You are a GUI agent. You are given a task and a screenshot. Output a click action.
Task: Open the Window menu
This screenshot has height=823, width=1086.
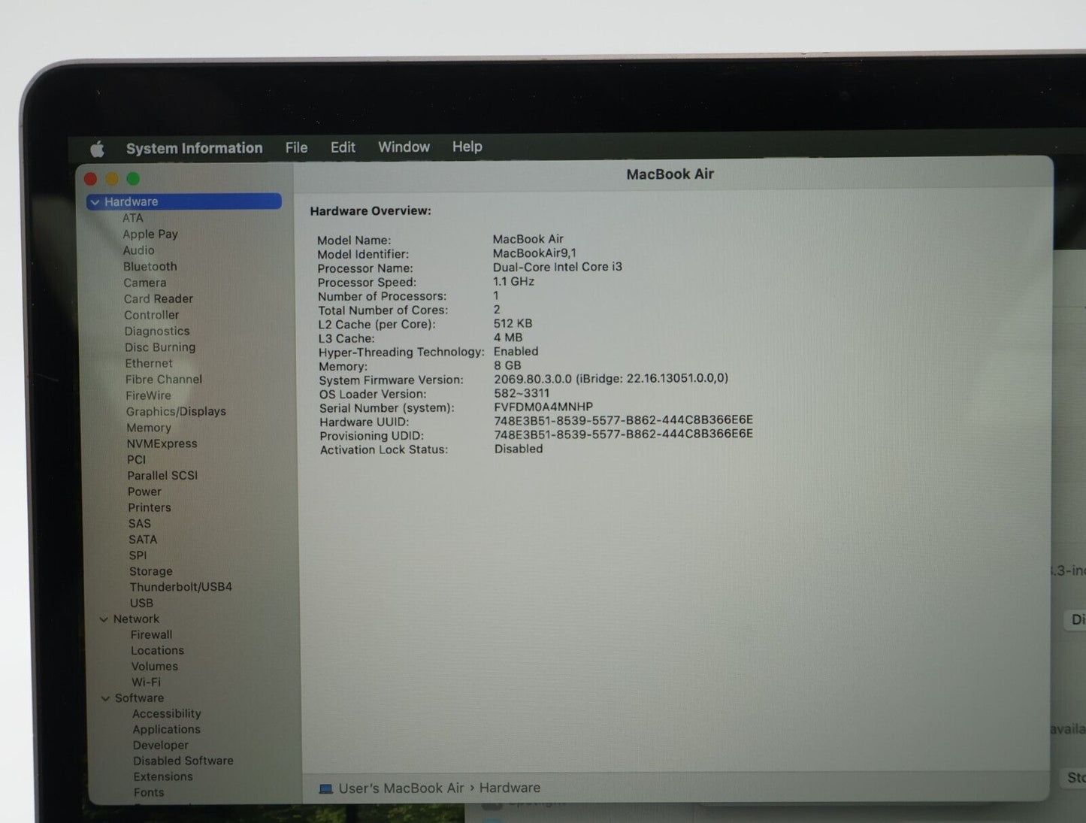[x=404, y=147]
